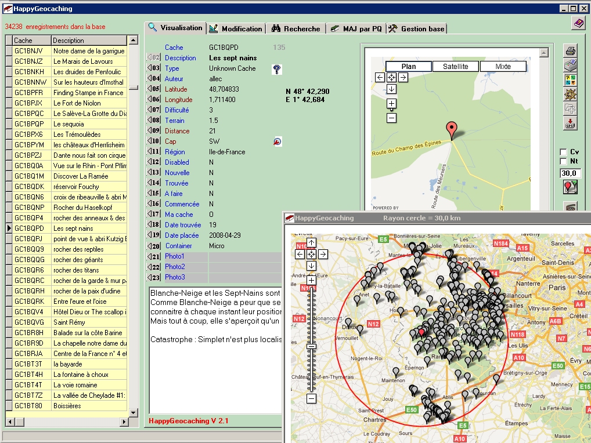Switch small map to Satellite view
Screen dimensions: 591x443
click(456, 67)
